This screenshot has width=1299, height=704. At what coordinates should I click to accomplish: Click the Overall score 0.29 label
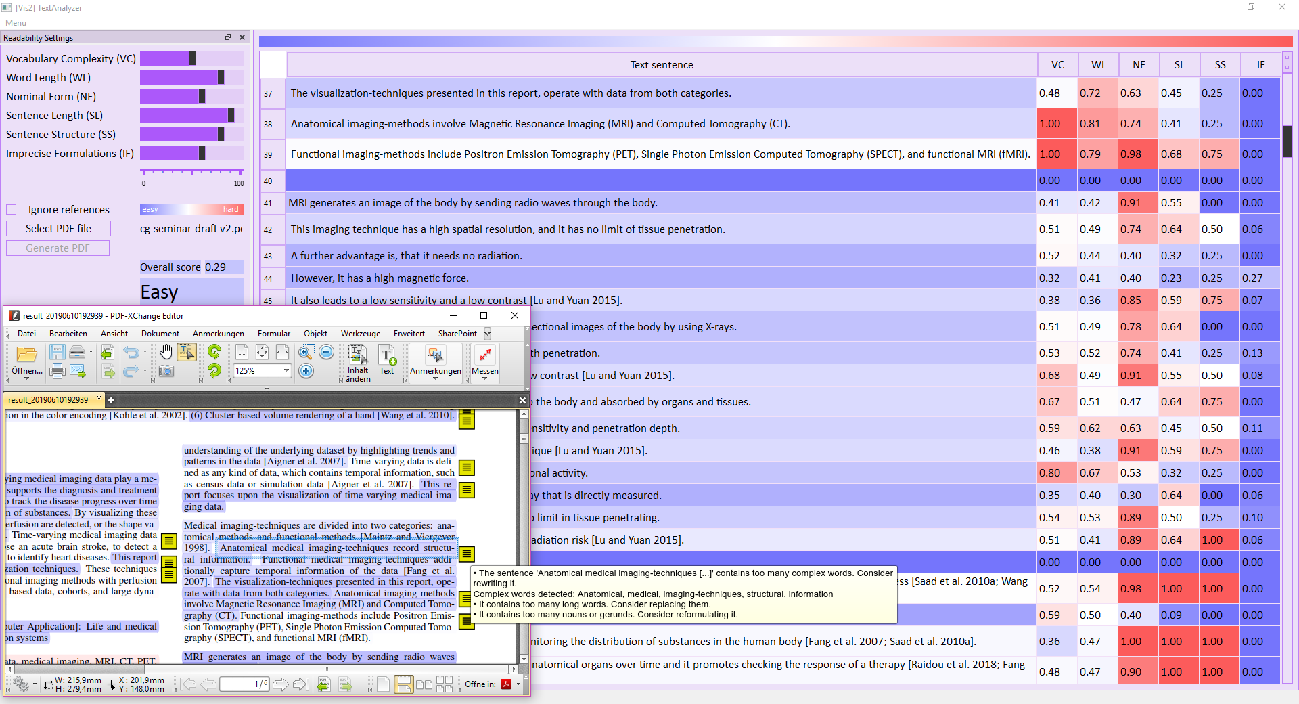tap(191, 267)
